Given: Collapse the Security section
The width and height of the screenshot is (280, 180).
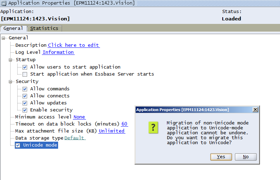Looking at the screenshot, I should tap(11, 82).
